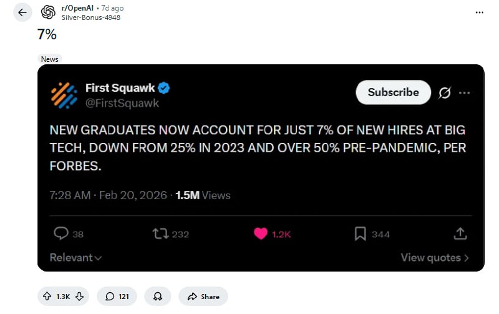The image size is (499, 314).
Task: Select the News flair tag
Action: pyautogui.click(x=50, y=59)
